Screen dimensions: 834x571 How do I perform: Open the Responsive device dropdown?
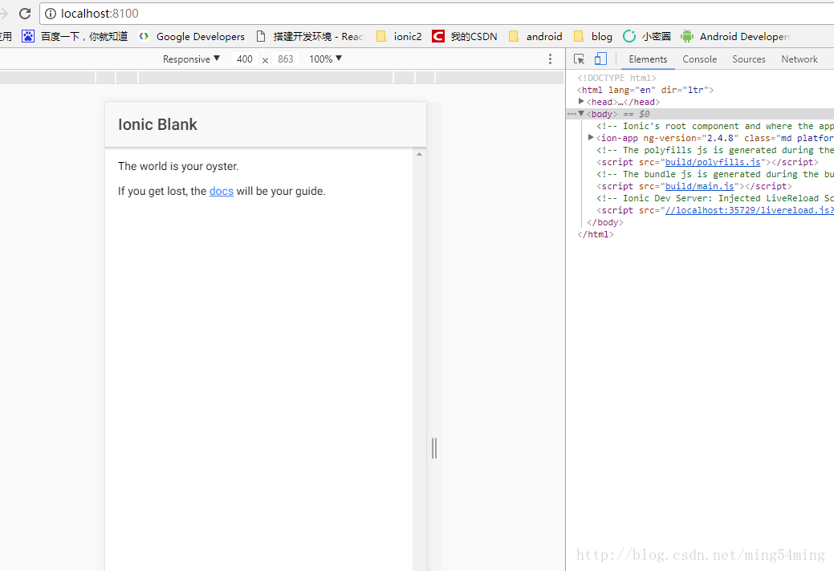coord(191,59)
